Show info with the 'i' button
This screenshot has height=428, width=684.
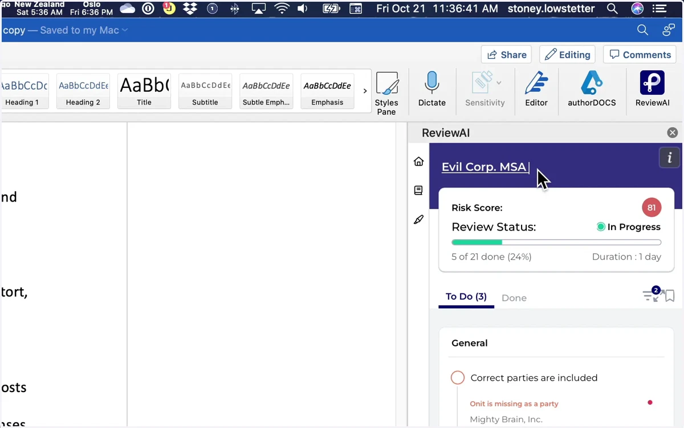[669, 158]
